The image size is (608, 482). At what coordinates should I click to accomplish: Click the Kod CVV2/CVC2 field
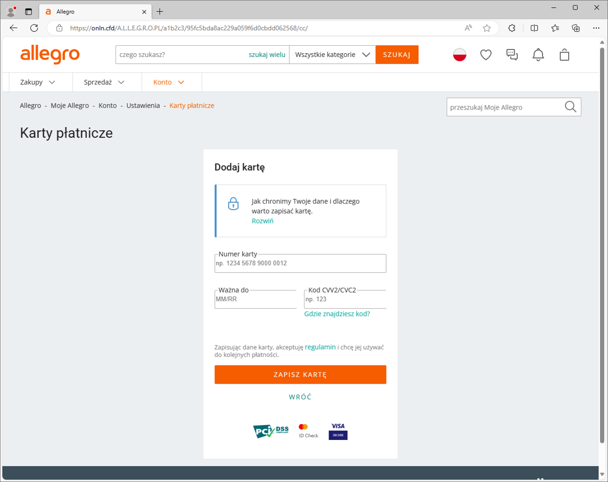pos(344,300)
